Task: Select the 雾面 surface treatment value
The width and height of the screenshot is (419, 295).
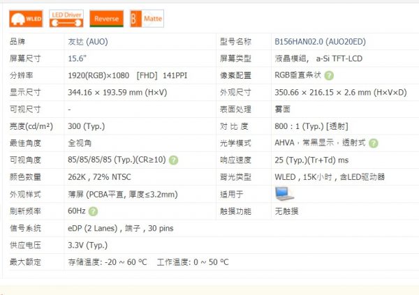Action: coord(282,109)
